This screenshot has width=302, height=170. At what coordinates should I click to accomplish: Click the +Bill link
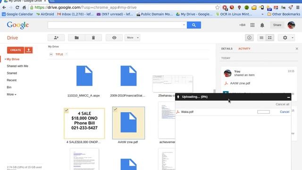click(242, 25)
